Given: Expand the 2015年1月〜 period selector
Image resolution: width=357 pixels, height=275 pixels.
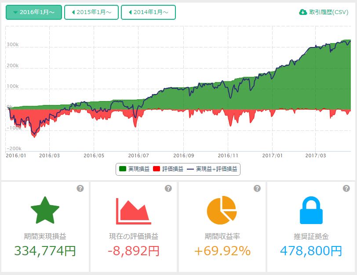Looking at the screenshot, I should click(x=91, y=12).
